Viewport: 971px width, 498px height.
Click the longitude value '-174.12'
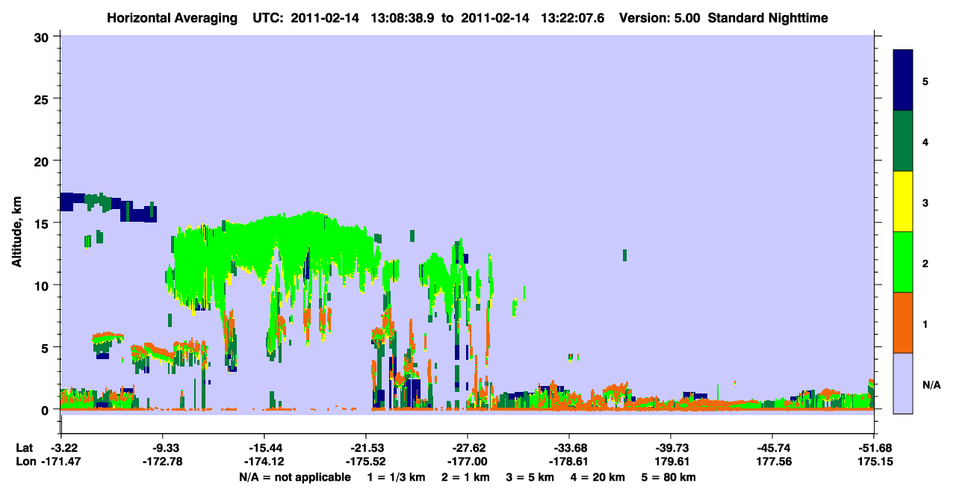pyautogui.click(x=264, y=462)
